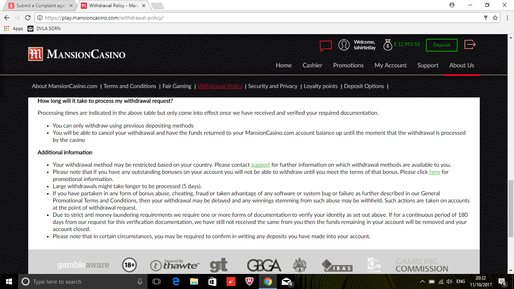Open the Support navigation item
Viewport: 514px width, 289px height.
tap(428, 65)
